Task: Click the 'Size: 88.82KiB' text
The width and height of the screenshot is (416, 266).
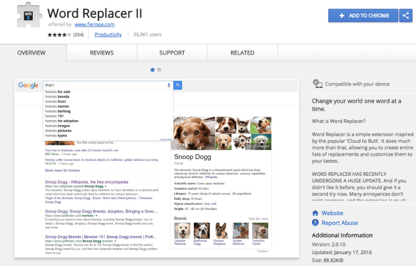Action: click(327, 261)
